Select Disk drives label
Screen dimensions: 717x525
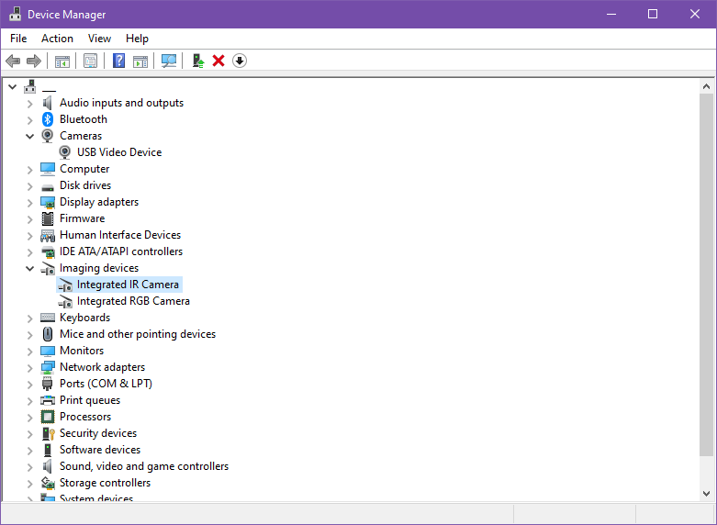(85, 185)
